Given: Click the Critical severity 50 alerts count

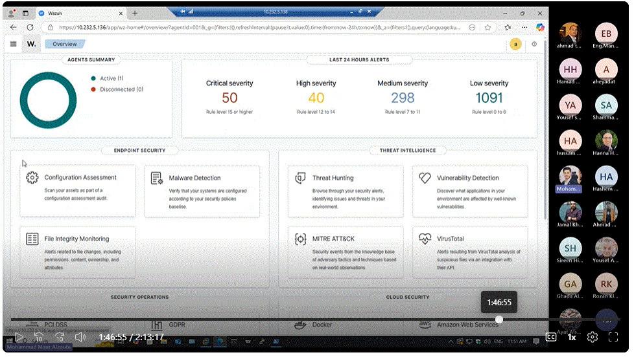Looking at the screenshot, I should pos(229,98).
